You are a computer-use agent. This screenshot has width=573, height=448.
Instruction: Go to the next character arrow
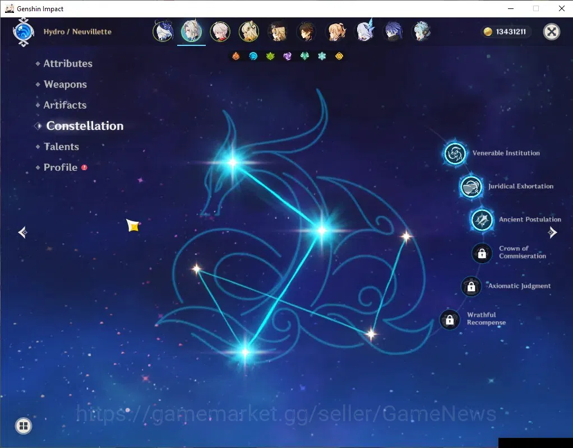click(552, 232)
